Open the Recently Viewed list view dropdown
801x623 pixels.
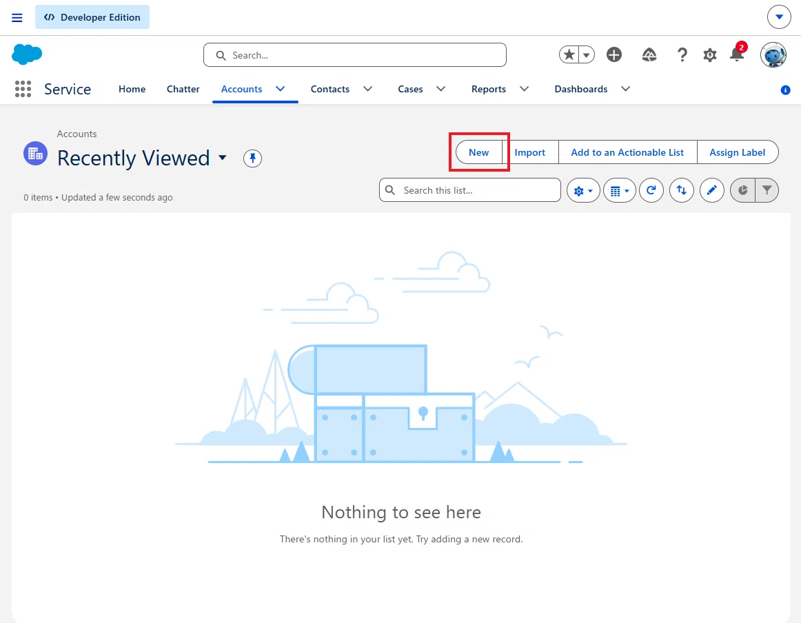pyautogui.click(x=223, y=157)
